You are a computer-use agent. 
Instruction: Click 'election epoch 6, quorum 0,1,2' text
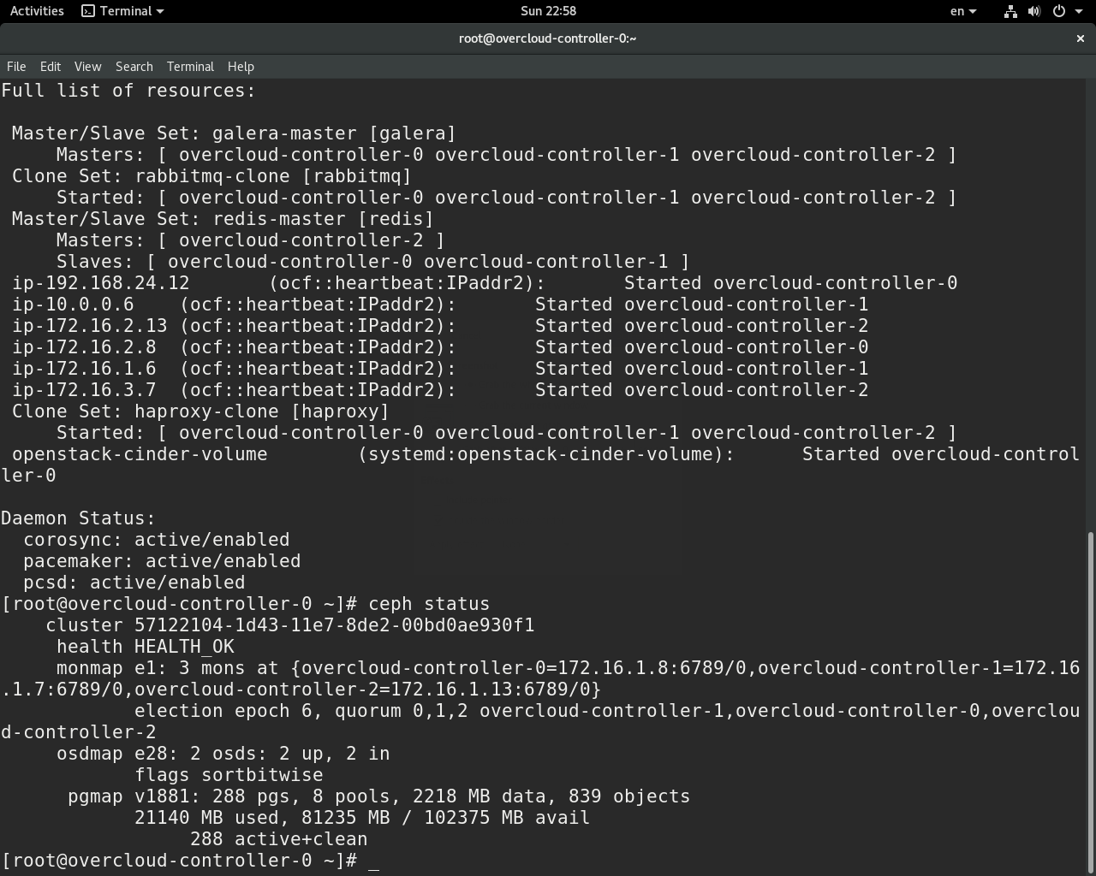301,711
